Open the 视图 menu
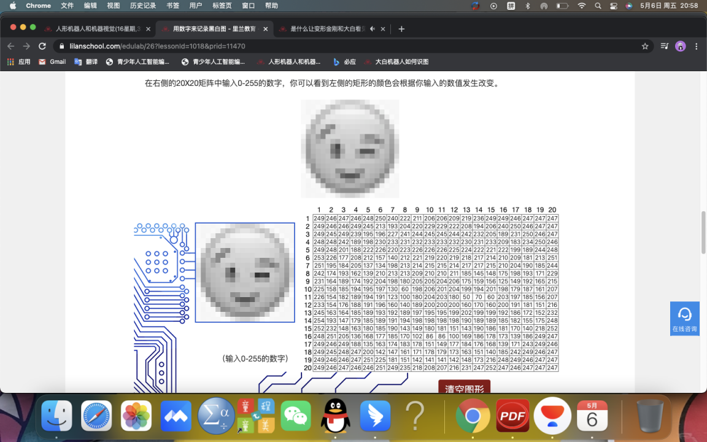Image resolution: width=707 pixels, height=442 pixels. [x=113, y=6]
